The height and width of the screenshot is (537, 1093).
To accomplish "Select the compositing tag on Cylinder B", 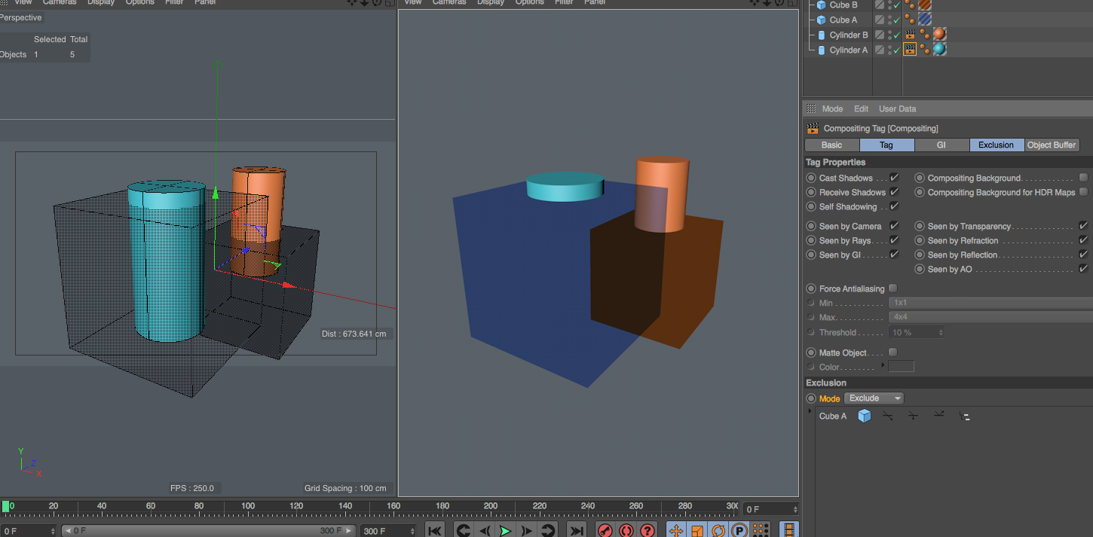I will [910, 35].
